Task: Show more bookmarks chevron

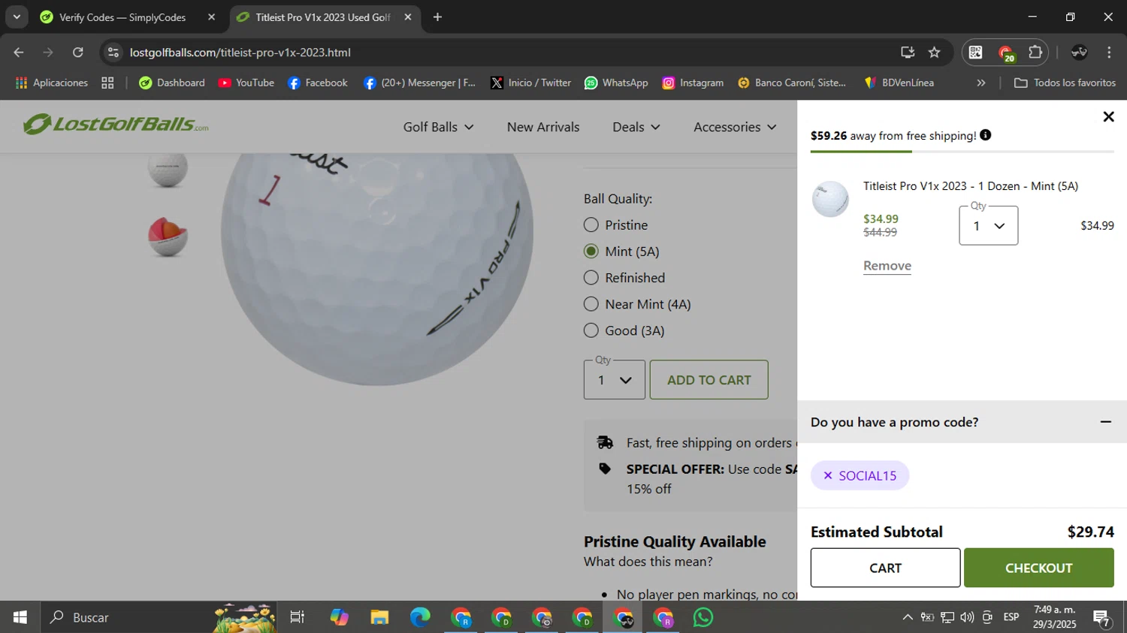Action: click(x=980, y=83)
